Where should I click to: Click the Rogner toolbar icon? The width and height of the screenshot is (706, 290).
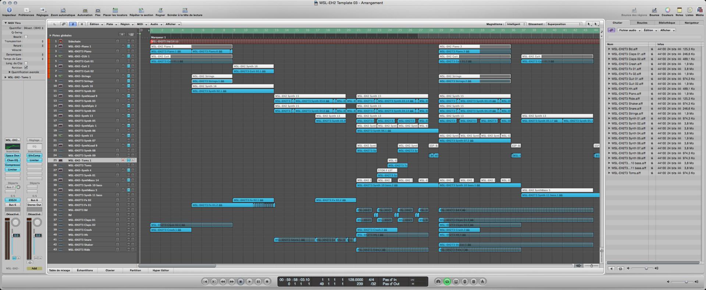[160, 10]
